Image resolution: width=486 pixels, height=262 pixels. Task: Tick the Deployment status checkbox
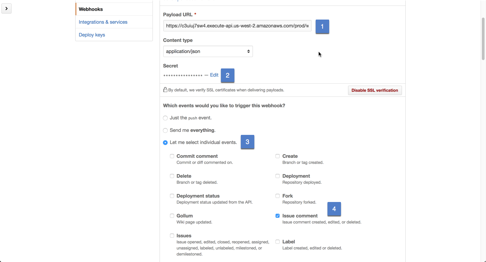[172, 196]
